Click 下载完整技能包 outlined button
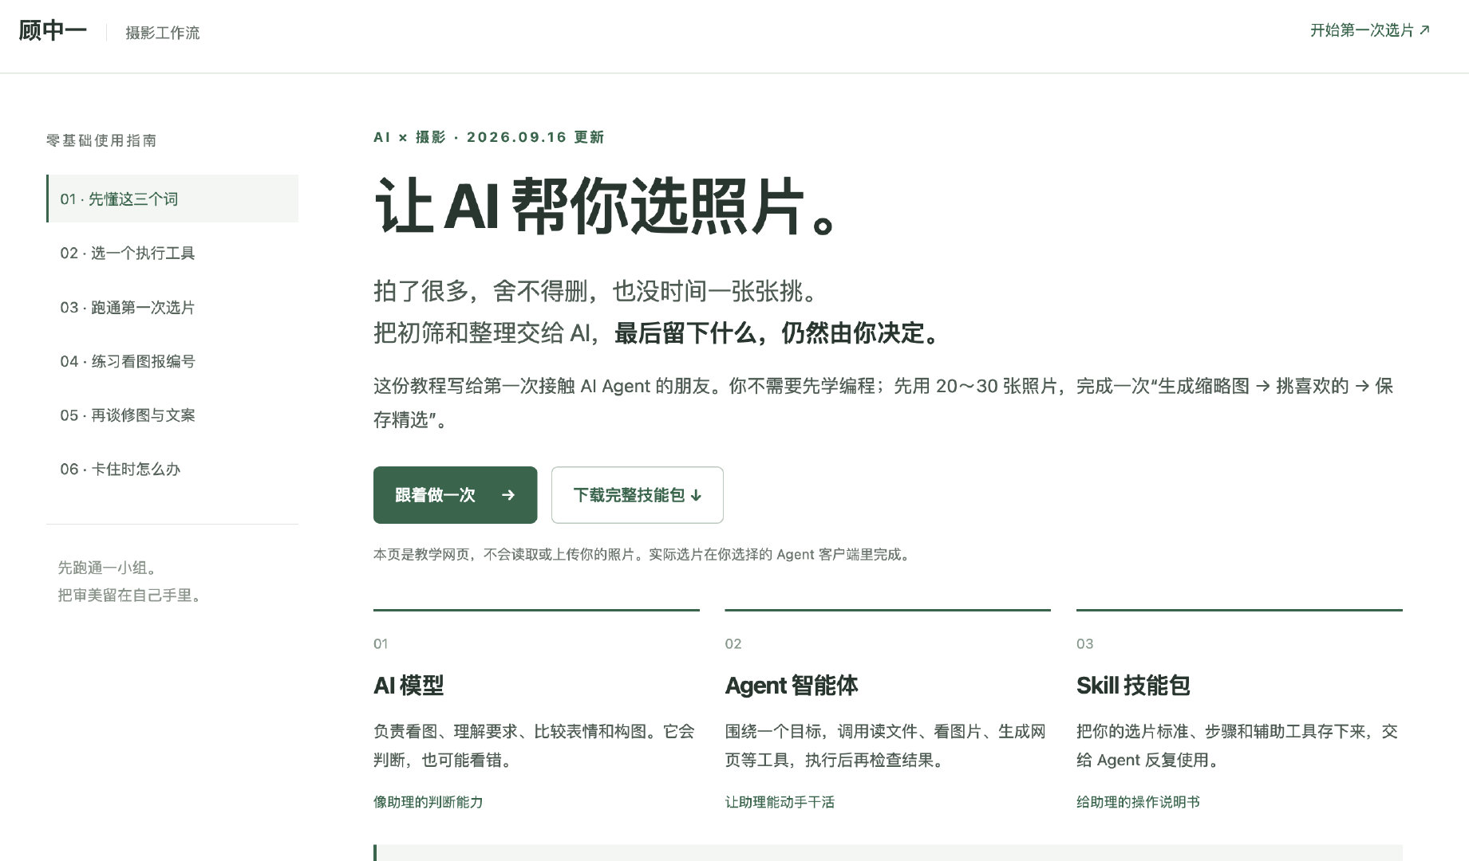1469x861 pixels. [638, 495]
